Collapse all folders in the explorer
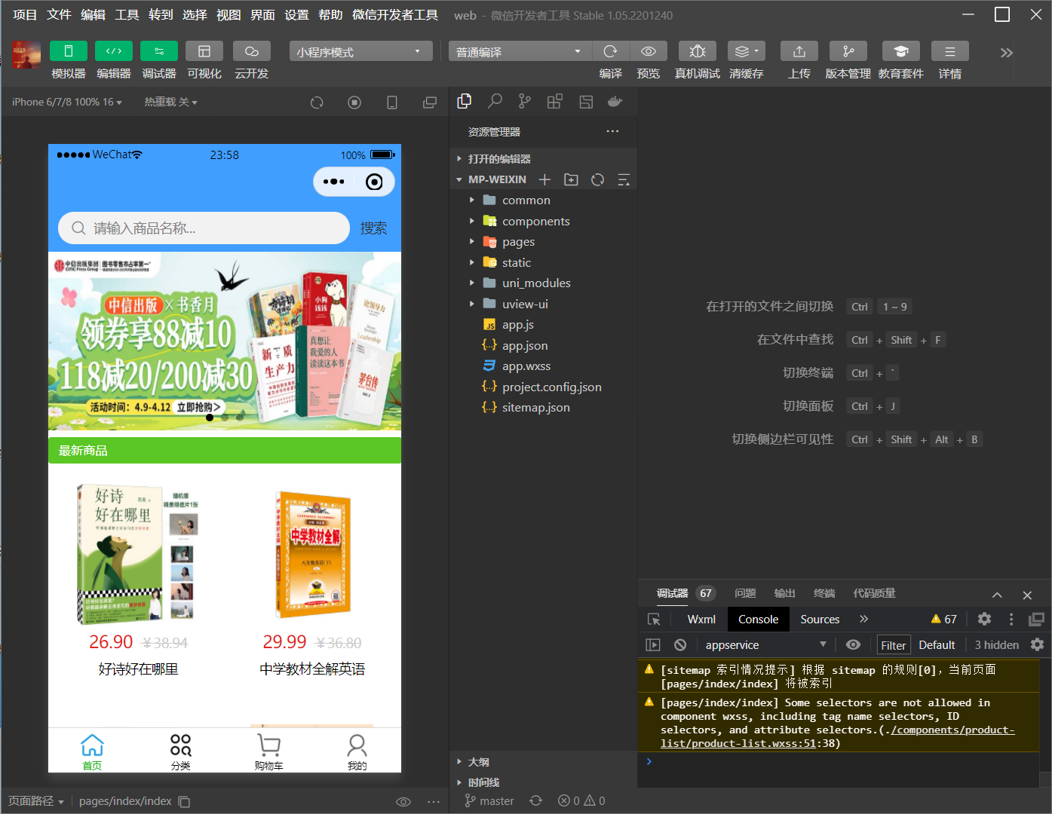The image size is (1052, 814). point(624,179)
